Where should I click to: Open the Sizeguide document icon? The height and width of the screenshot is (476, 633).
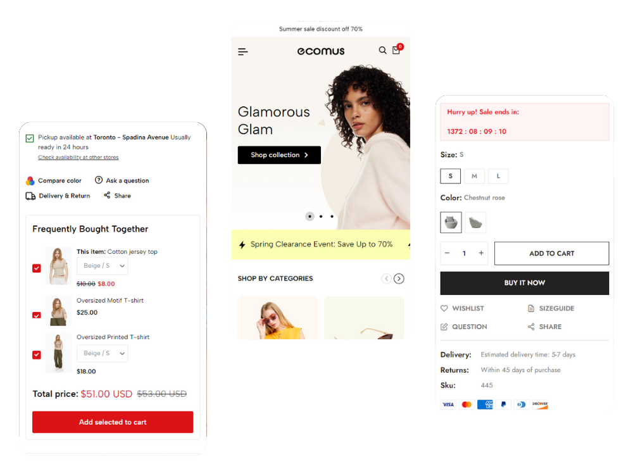click(531, 308)
